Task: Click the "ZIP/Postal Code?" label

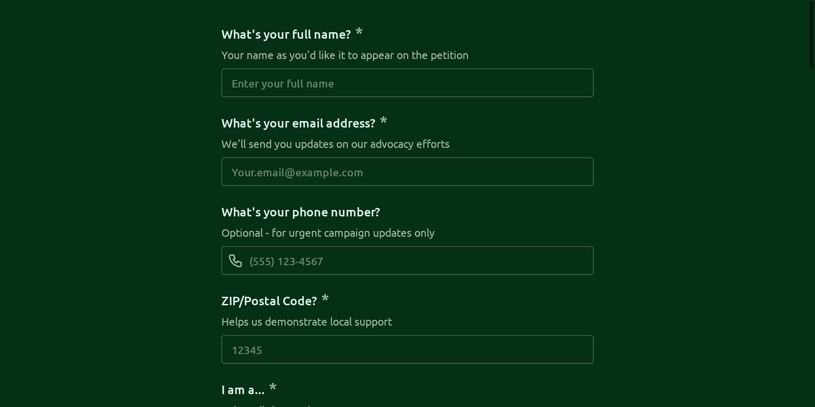Action: tap(269, 301)
